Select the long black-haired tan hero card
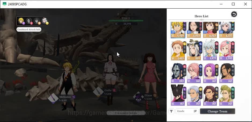The width and height of the screenshot is (252, 122). pyautogui.click(x=226, y=73)
